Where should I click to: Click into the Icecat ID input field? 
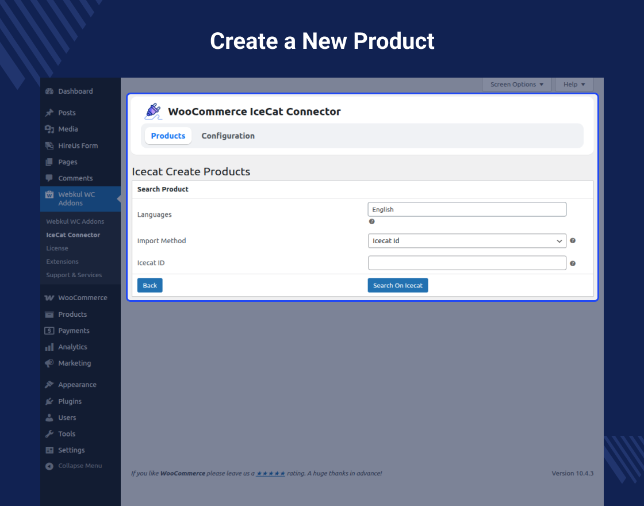point(466,263)
